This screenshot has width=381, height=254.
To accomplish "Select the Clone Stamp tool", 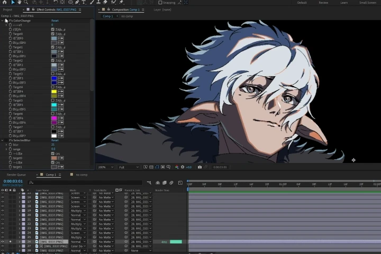I will coord(98,2).
